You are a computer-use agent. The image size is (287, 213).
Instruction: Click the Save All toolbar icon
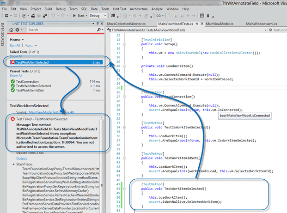click(x=45, y=16)
